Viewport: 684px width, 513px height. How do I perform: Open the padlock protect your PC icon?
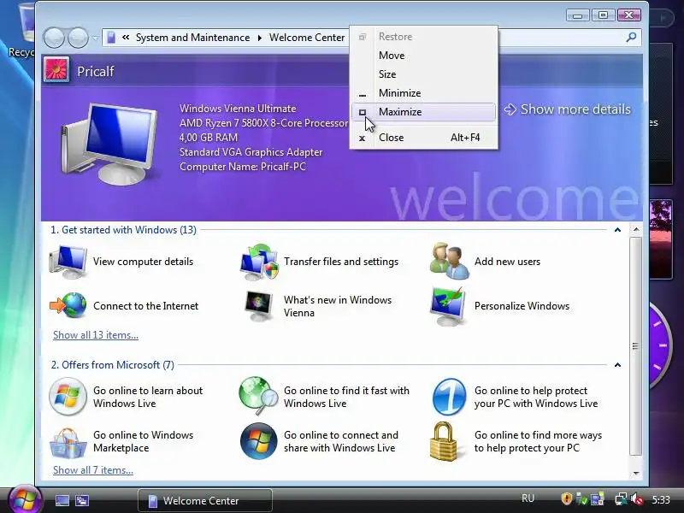[444, 441]
